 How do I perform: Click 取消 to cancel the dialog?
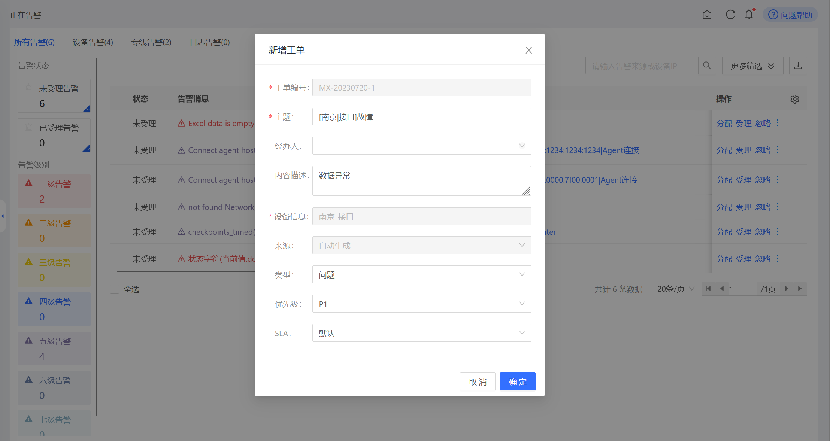click(x=478, y=381)
